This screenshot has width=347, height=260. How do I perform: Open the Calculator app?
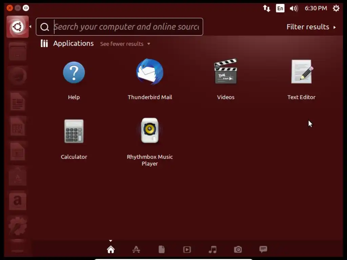74,131
